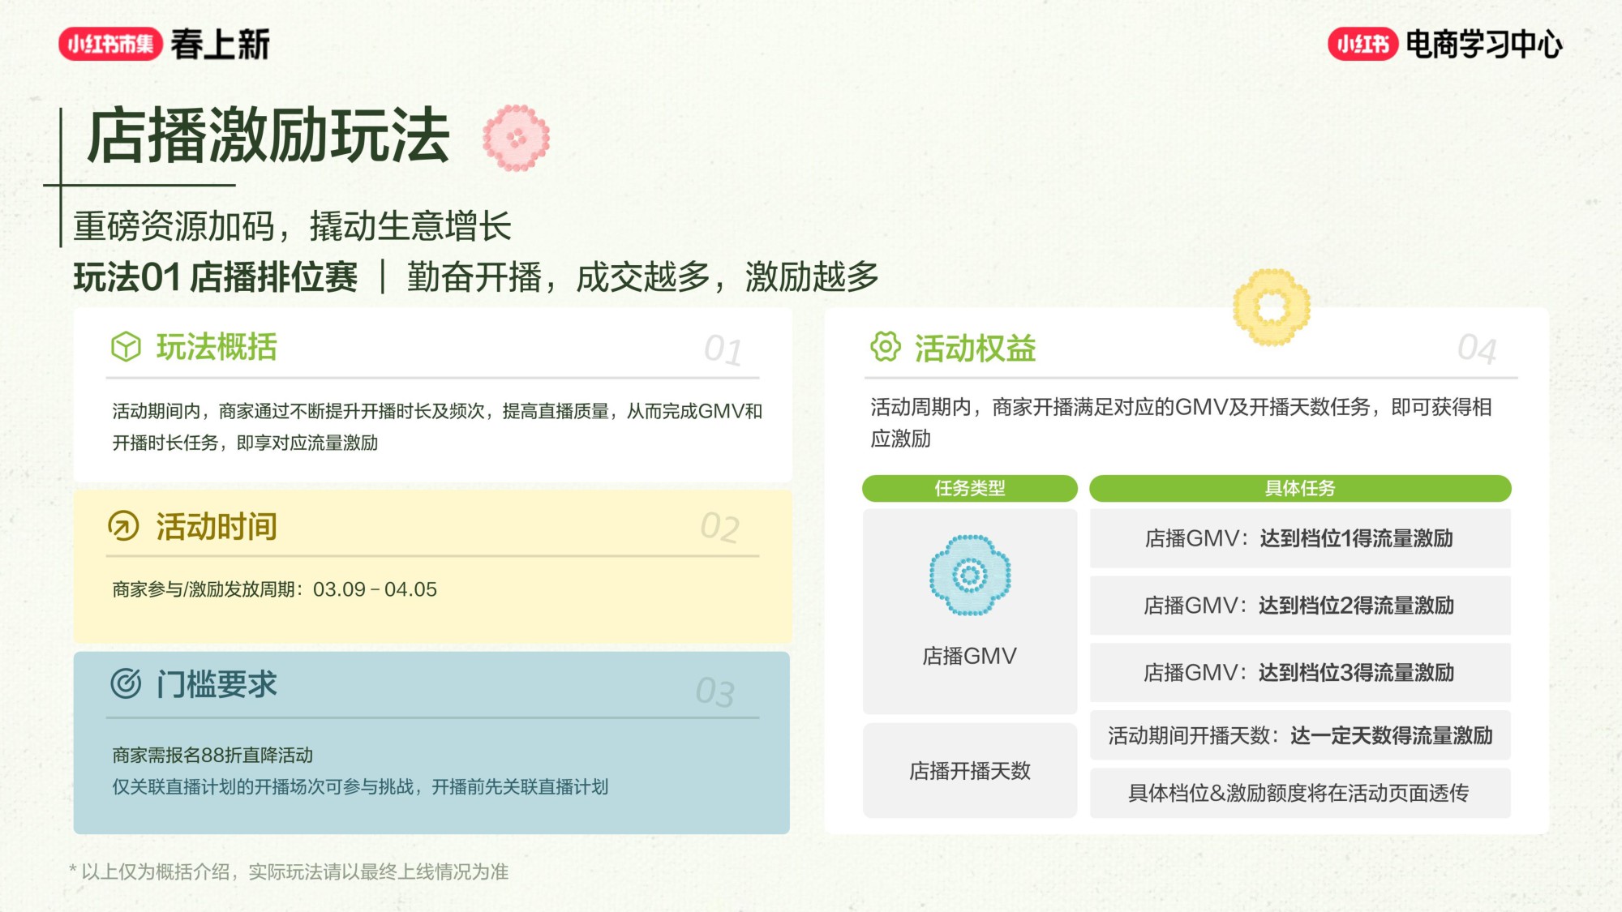Viewport: 1622px width, 912px height.
Task: Click the pink flower next to the title
Action: coord(516,138)
